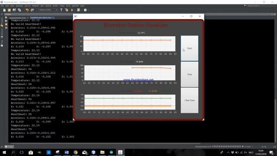Viewport: 277px width, 156px height.
Task: Open the Source menu
Action: (x=28, y=6)
